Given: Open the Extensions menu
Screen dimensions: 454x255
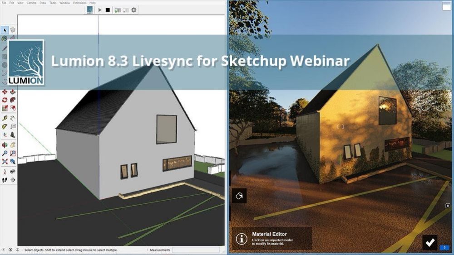Looking at the screenshot, I should click(79, 3).
